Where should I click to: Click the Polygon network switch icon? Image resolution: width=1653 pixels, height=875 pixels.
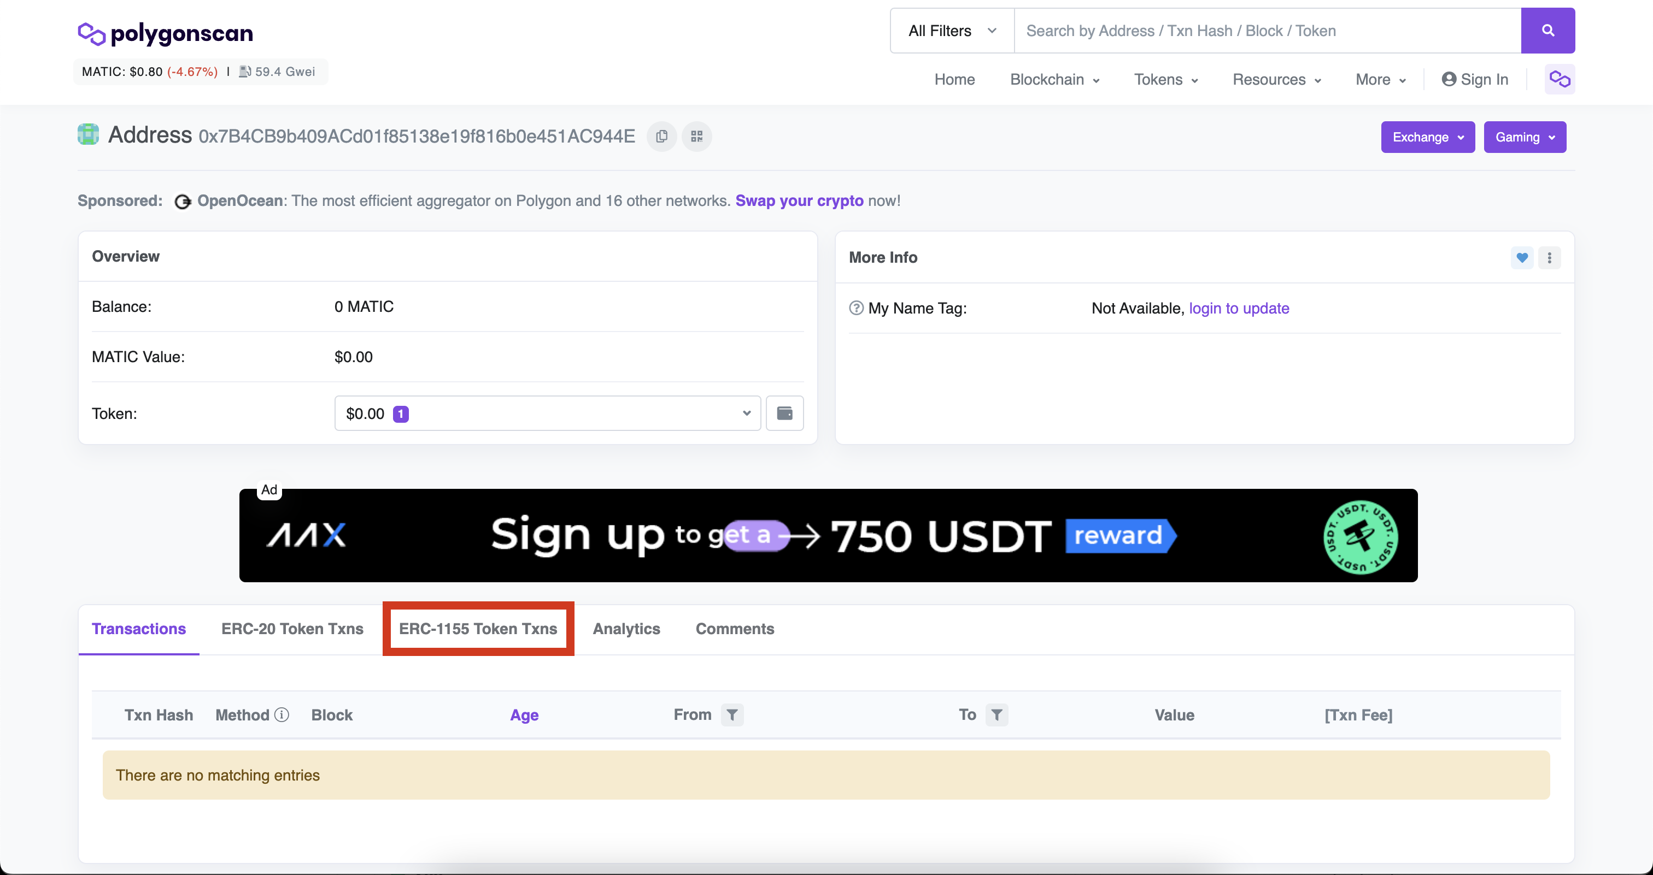1560,80
